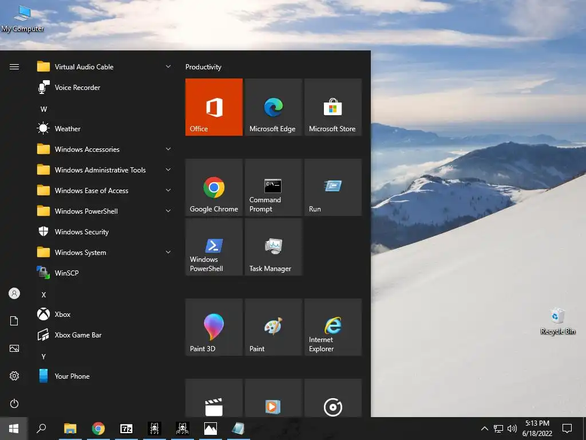Expand the Windows PowerShell folder in app list

[x=105, y=211]
